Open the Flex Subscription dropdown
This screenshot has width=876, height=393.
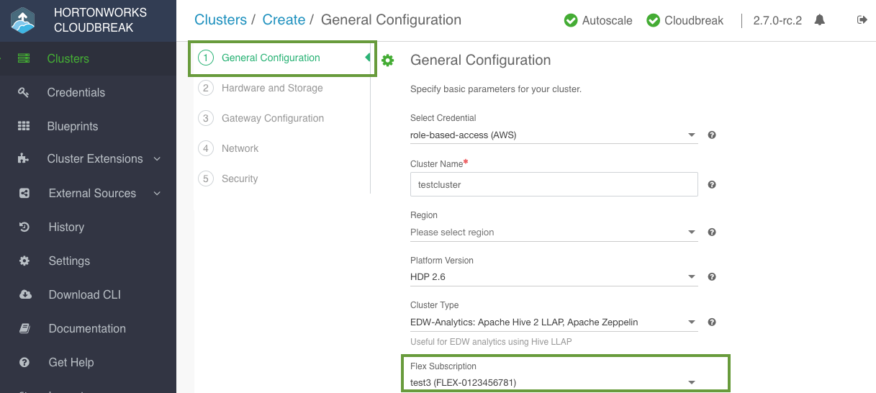554,382
